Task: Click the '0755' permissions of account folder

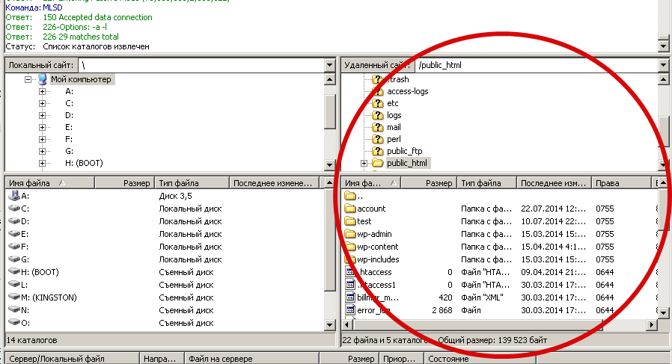Action: [x=605, y=209]
